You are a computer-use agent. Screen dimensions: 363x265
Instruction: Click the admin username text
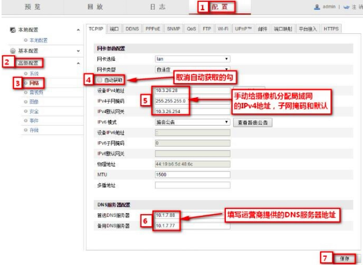tap(329, 7)
